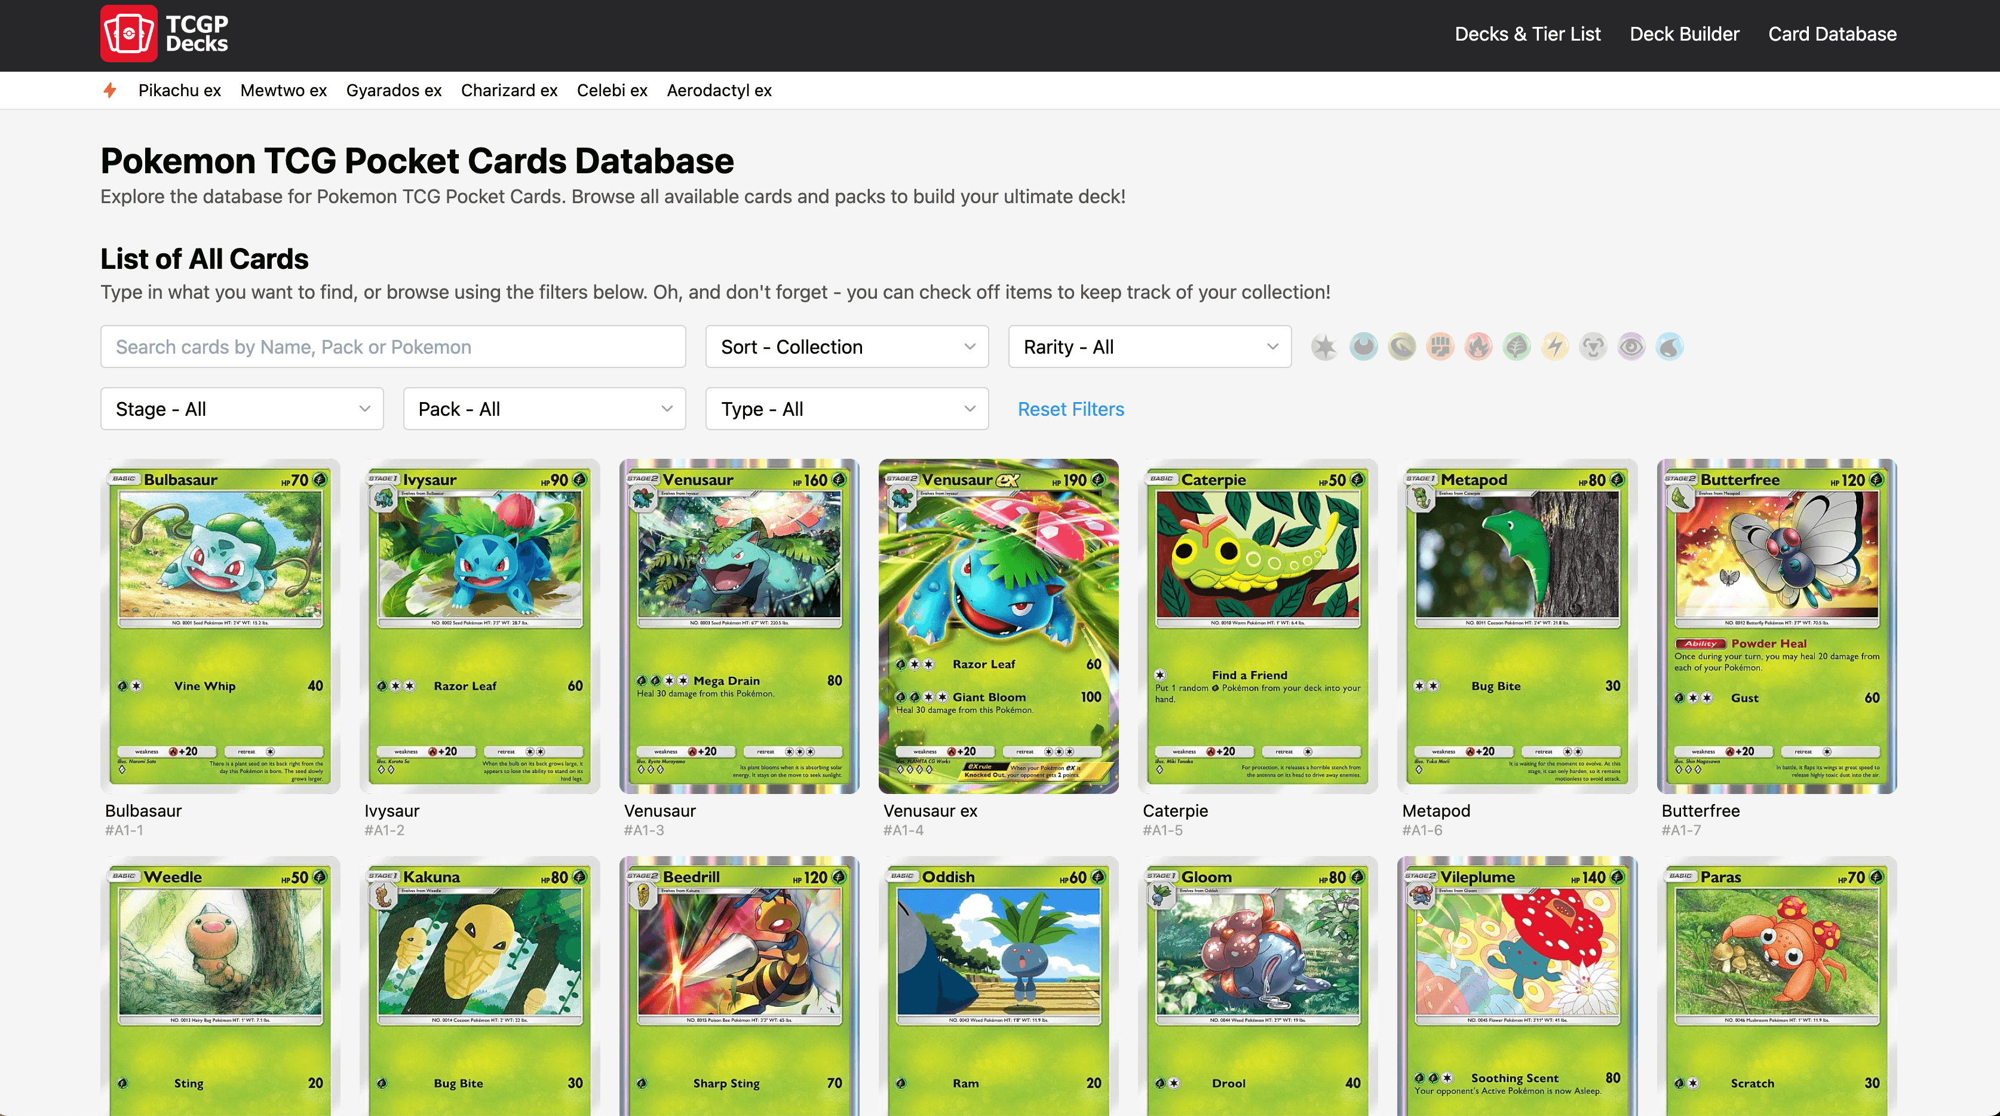Click 'Pokemon TCG Pocket Cards Database' heading
The width and height of the screenshot is (2000, 1116).
(x=417, y=160)
